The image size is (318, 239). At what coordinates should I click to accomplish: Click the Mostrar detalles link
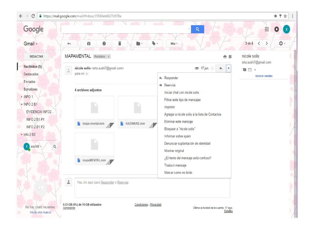(x=264, y=76)
